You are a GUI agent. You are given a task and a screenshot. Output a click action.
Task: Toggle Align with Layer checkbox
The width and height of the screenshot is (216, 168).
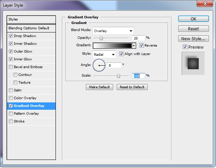[x=121, y=54]
